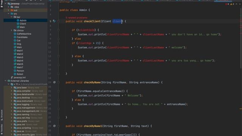Click the Robot class icon
Screen dimensions: 242x136
[x=15, y=74]
